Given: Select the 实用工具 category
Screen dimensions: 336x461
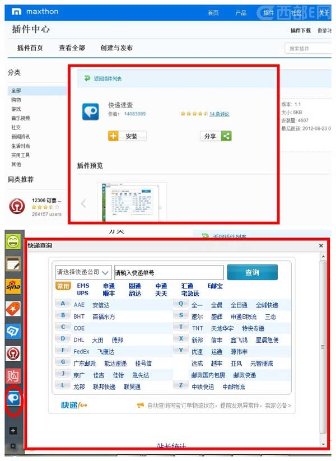Looking at the screenshot, I should (21, 155).
